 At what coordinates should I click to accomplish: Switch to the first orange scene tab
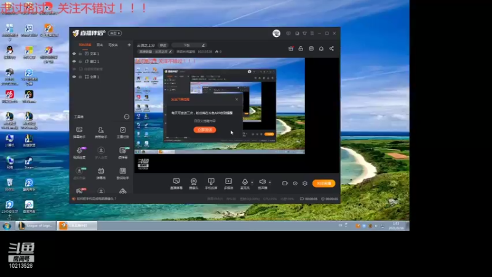[x=85, y=45]
